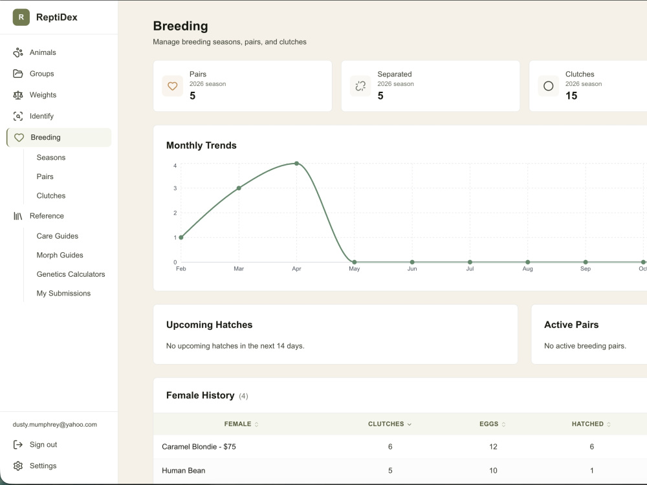647x485 pixels.
Task: Click the Separated broken-link card icon
Action: point(360,86)
